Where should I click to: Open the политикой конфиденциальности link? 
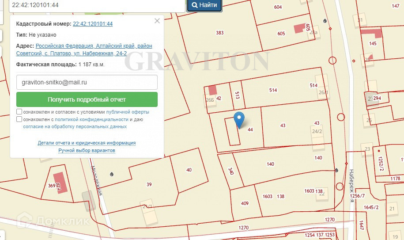91,119
